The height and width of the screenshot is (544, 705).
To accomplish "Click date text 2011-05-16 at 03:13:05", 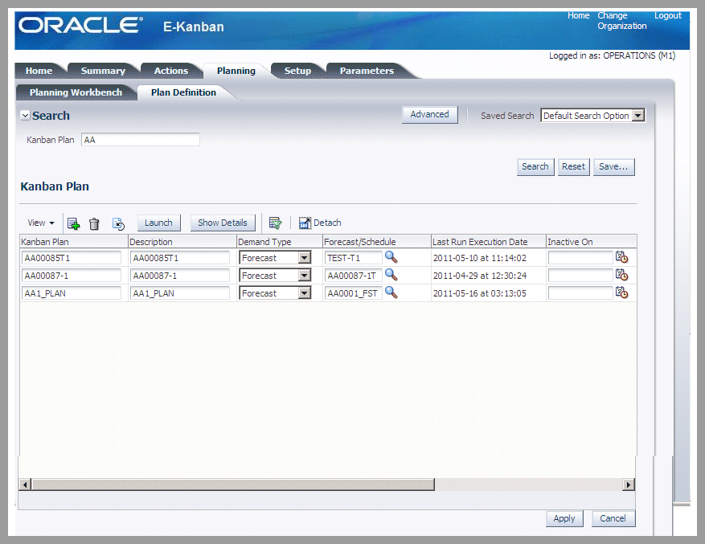I will pyautogui.click(x=480, y=293).
